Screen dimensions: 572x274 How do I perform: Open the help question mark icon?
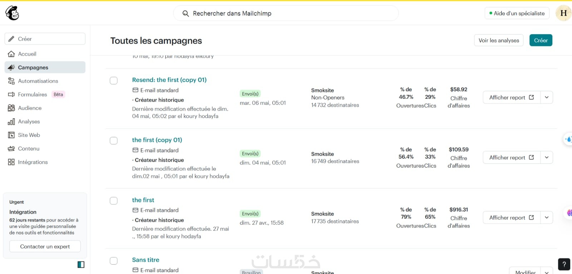tap(564, 264)
